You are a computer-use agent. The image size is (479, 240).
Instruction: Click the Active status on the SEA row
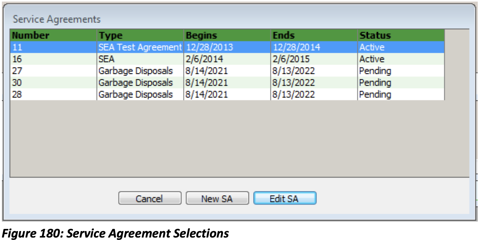pyautogui.click(x=372, y=59)
